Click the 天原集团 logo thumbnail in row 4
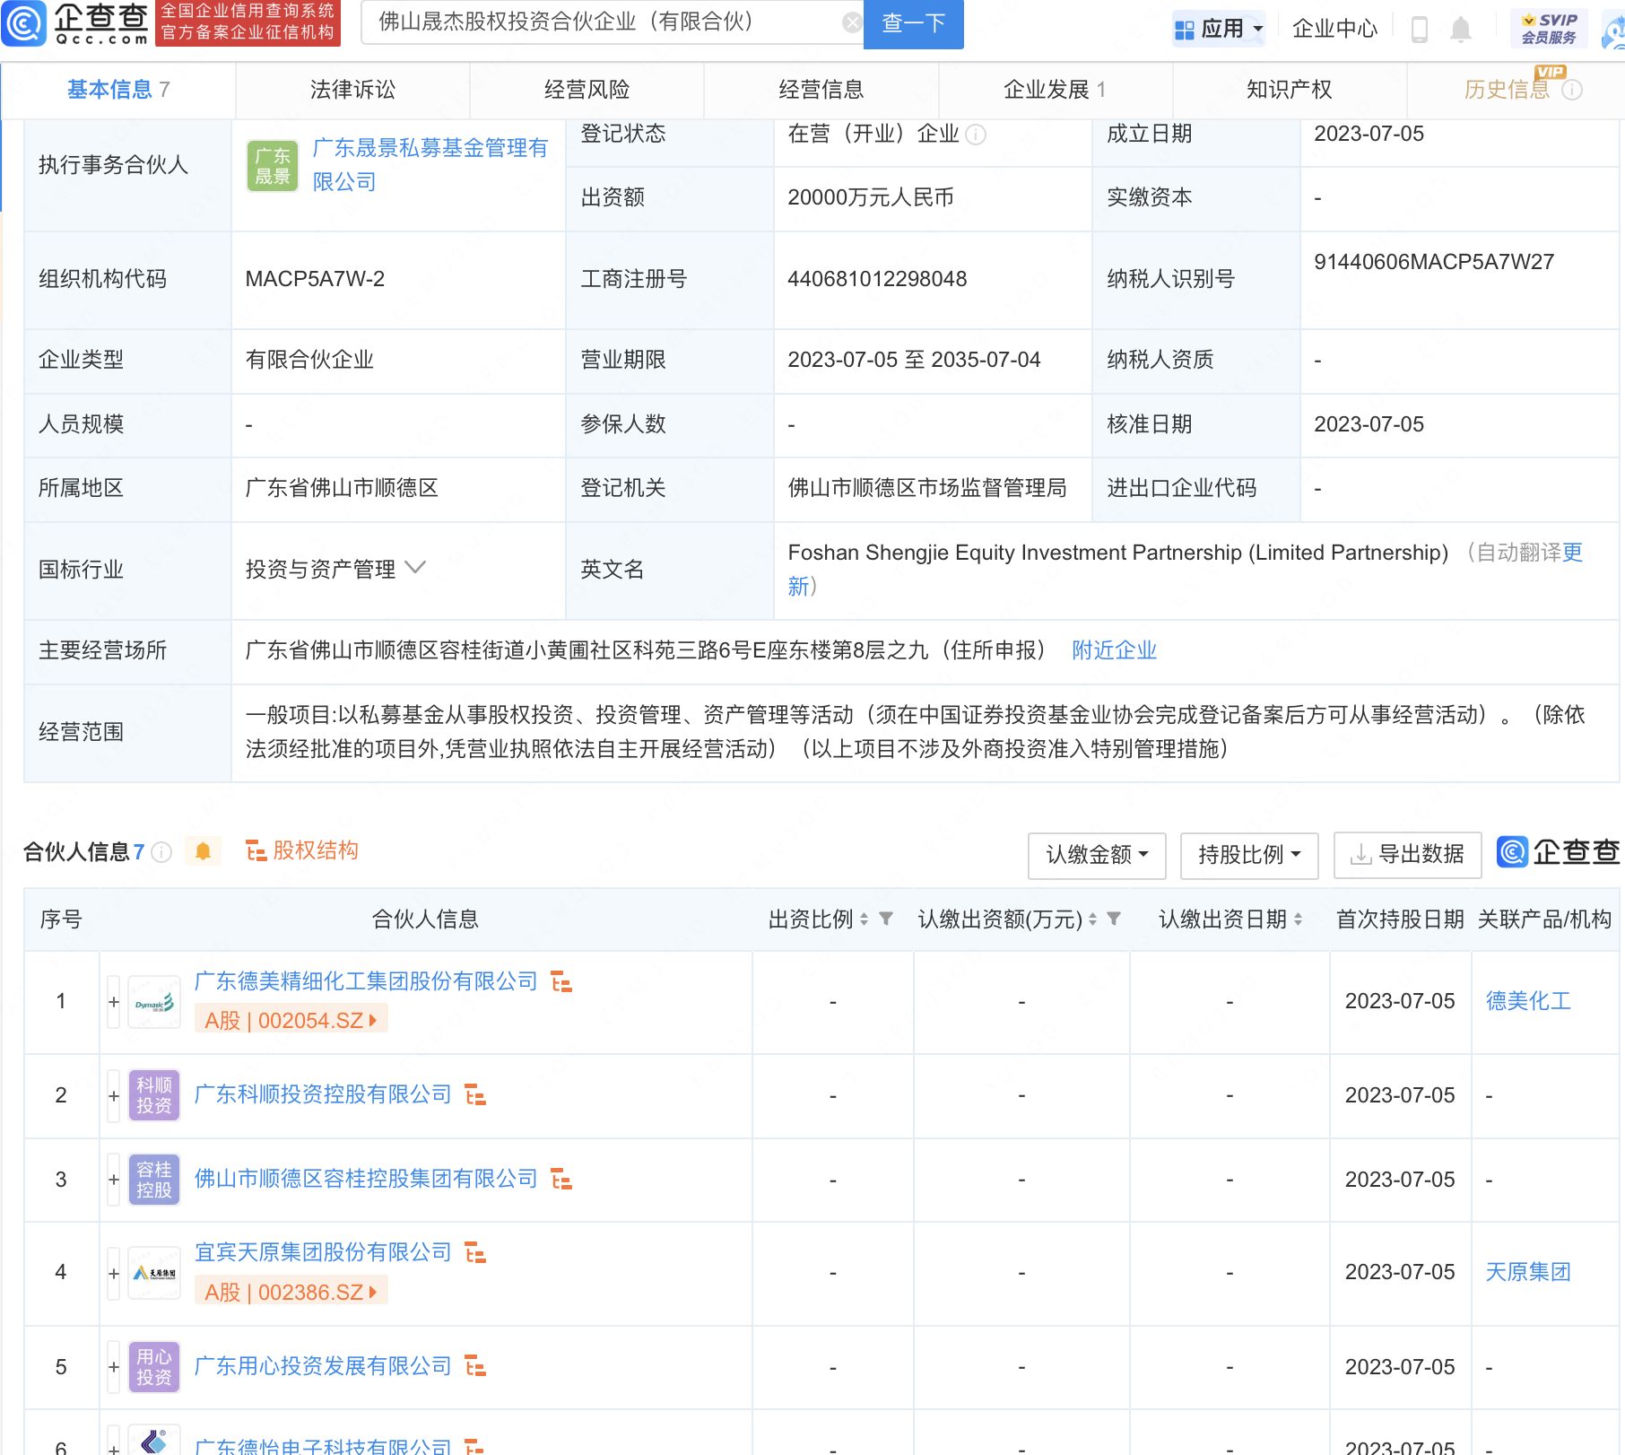Viewport: 1625px width, 1455px height. click(154, 1273)
